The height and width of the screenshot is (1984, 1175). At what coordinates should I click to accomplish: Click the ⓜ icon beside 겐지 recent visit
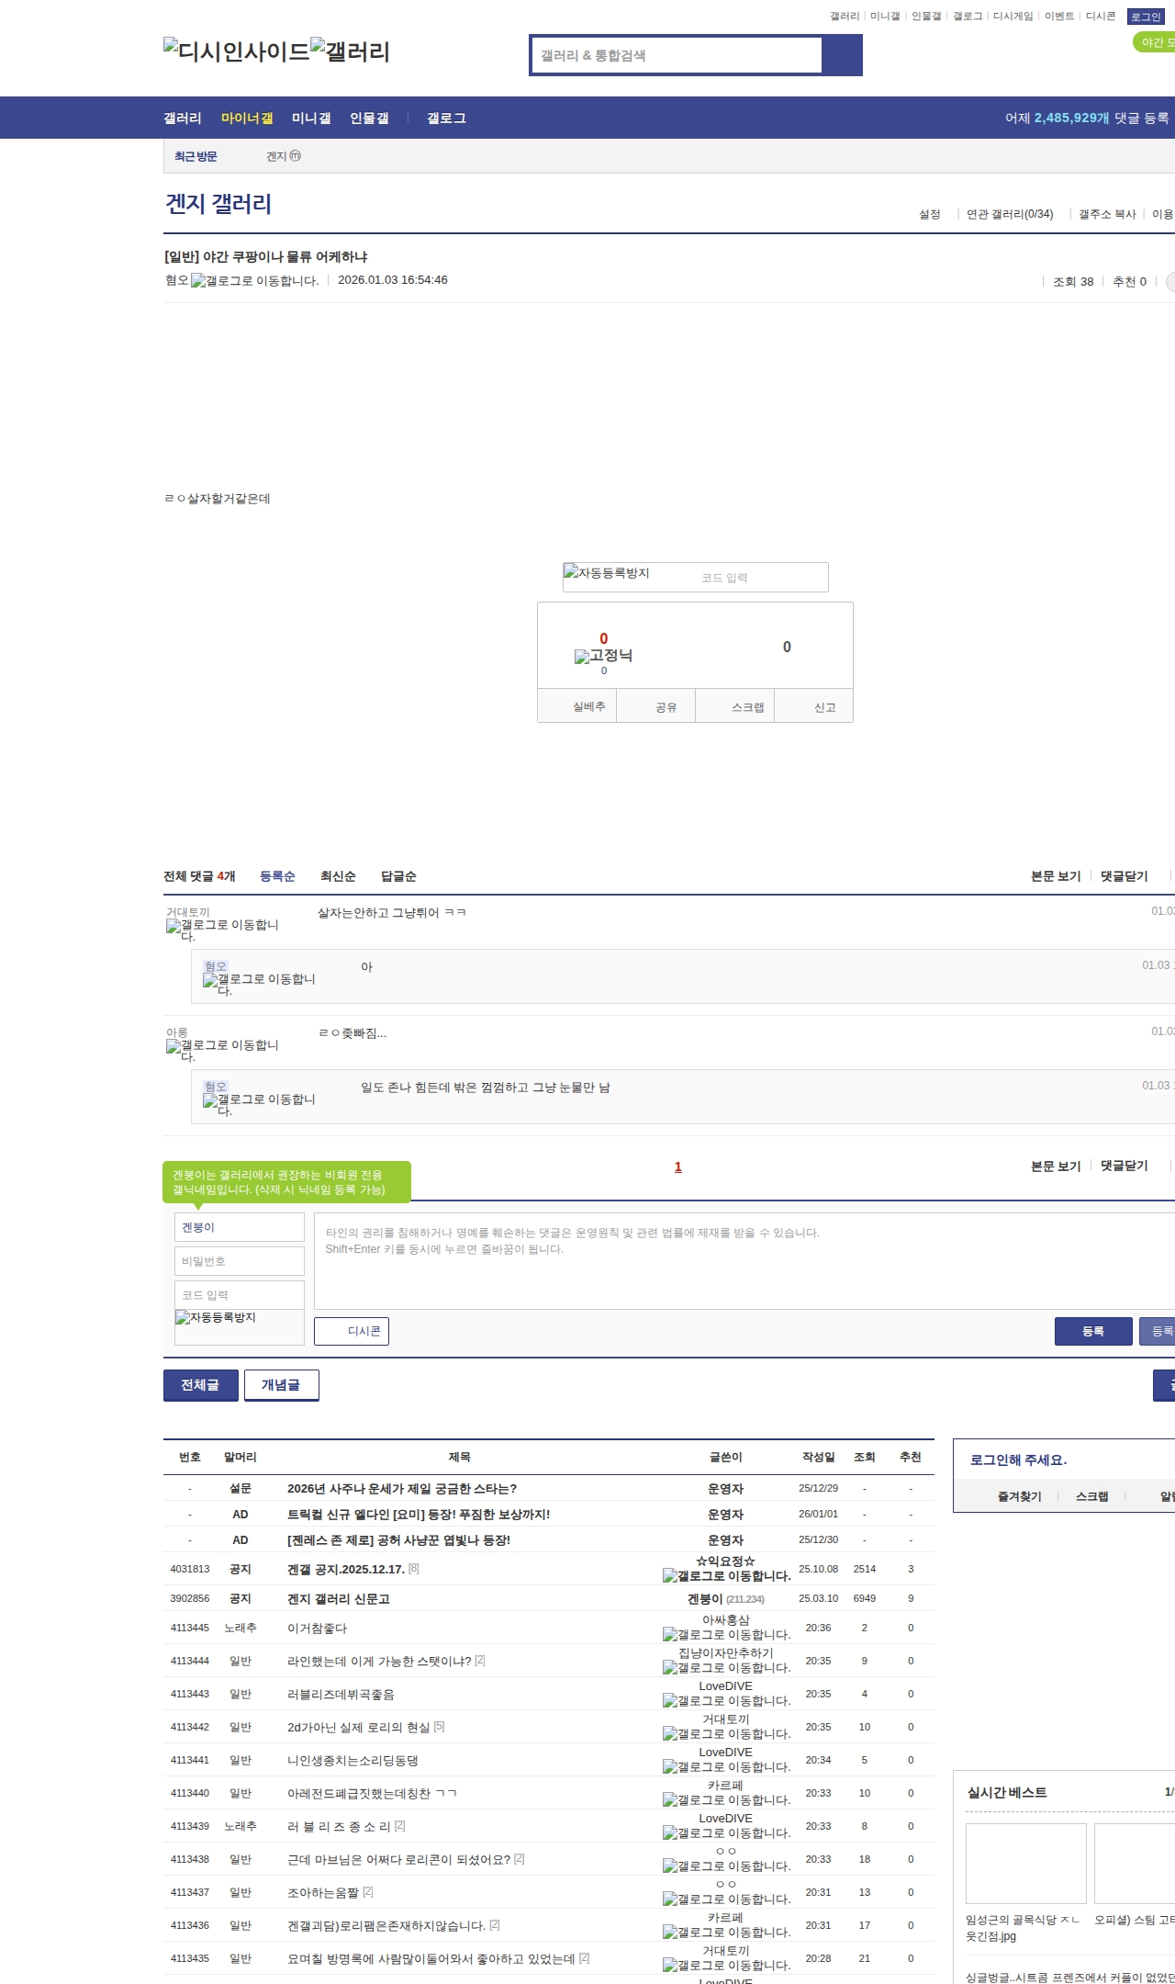(x=296, y=156)
